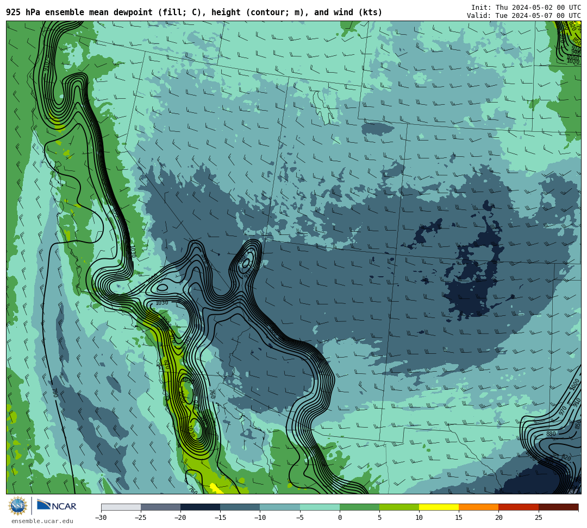Click the -10 colorbar label
The width and height of the screenshot is (587, 528).
point(260,518)
